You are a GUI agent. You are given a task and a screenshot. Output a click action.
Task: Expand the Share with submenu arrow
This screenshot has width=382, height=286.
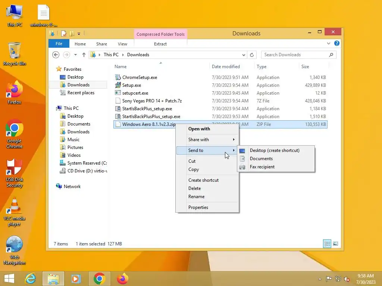[x=234, y=140]
